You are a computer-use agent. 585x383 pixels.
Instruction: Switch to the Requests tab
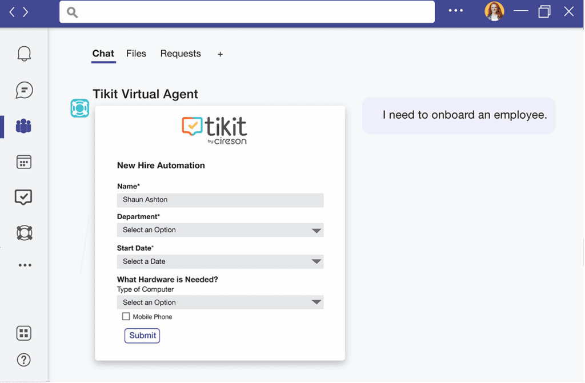pyautogui.click(x=181, y=54)
